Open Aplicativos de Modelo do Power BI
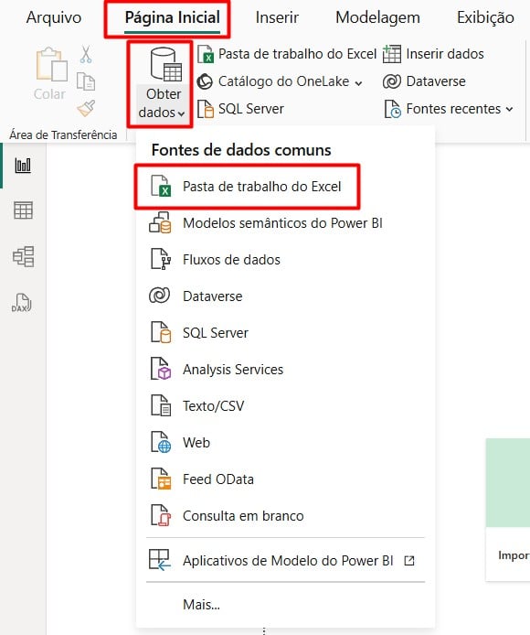The image size is (530, 635). (x=285, y=561)
